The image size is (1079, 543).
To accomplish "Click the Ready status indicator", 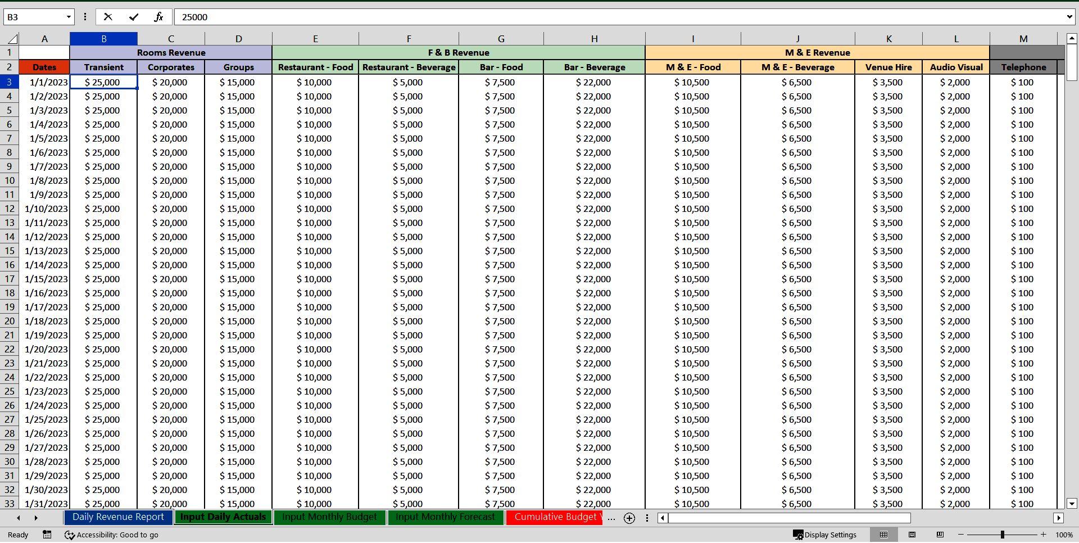I will click(18, 535).
